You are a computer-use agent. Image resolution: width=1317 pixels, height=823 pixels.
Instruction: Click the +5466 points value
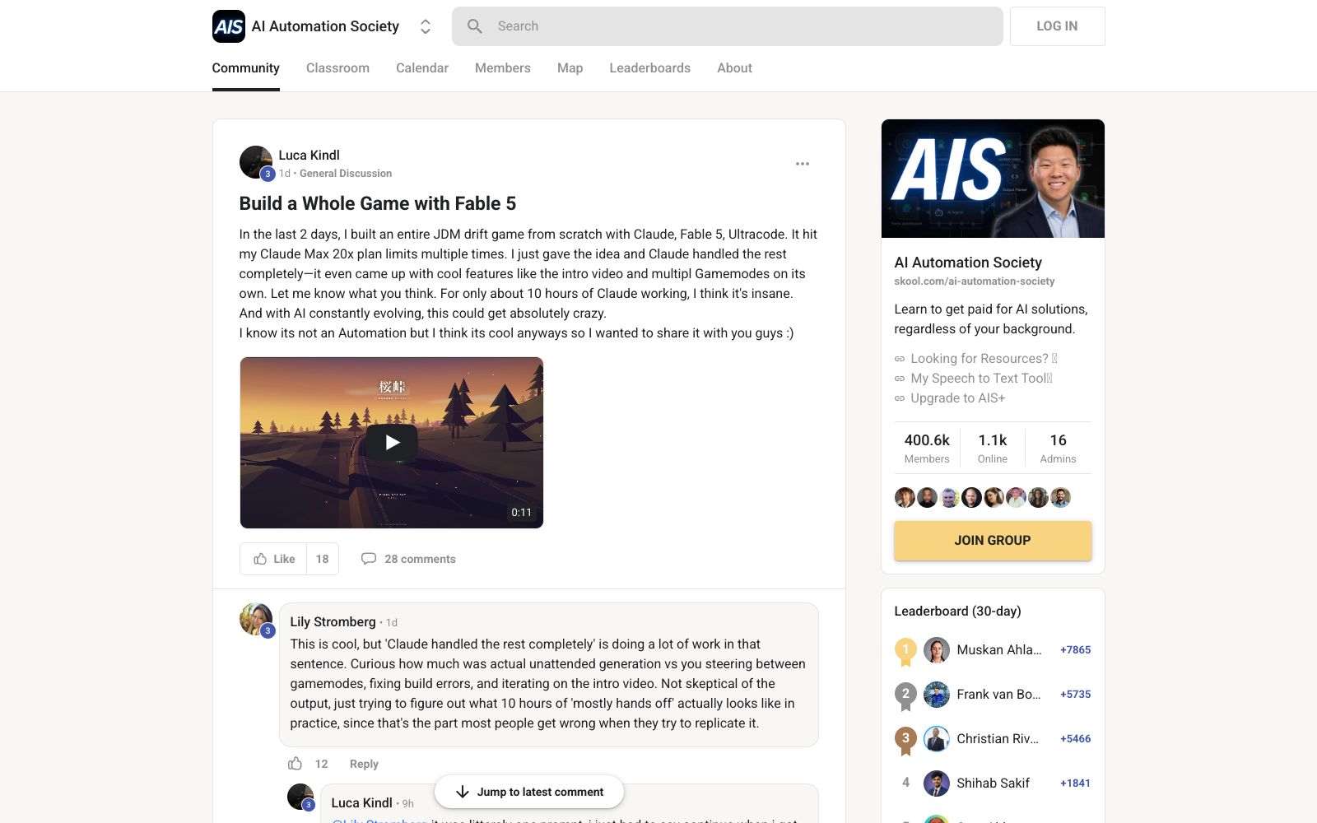pos(1075,739)
